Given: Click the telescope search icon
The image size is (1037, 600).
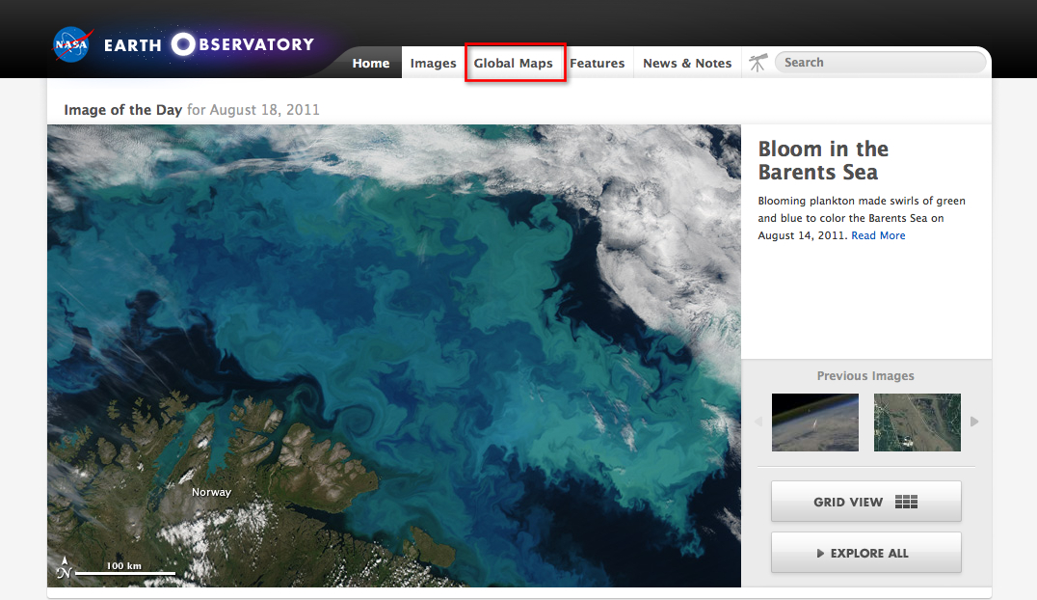Looking at the screenshot, I should point(758,62).
